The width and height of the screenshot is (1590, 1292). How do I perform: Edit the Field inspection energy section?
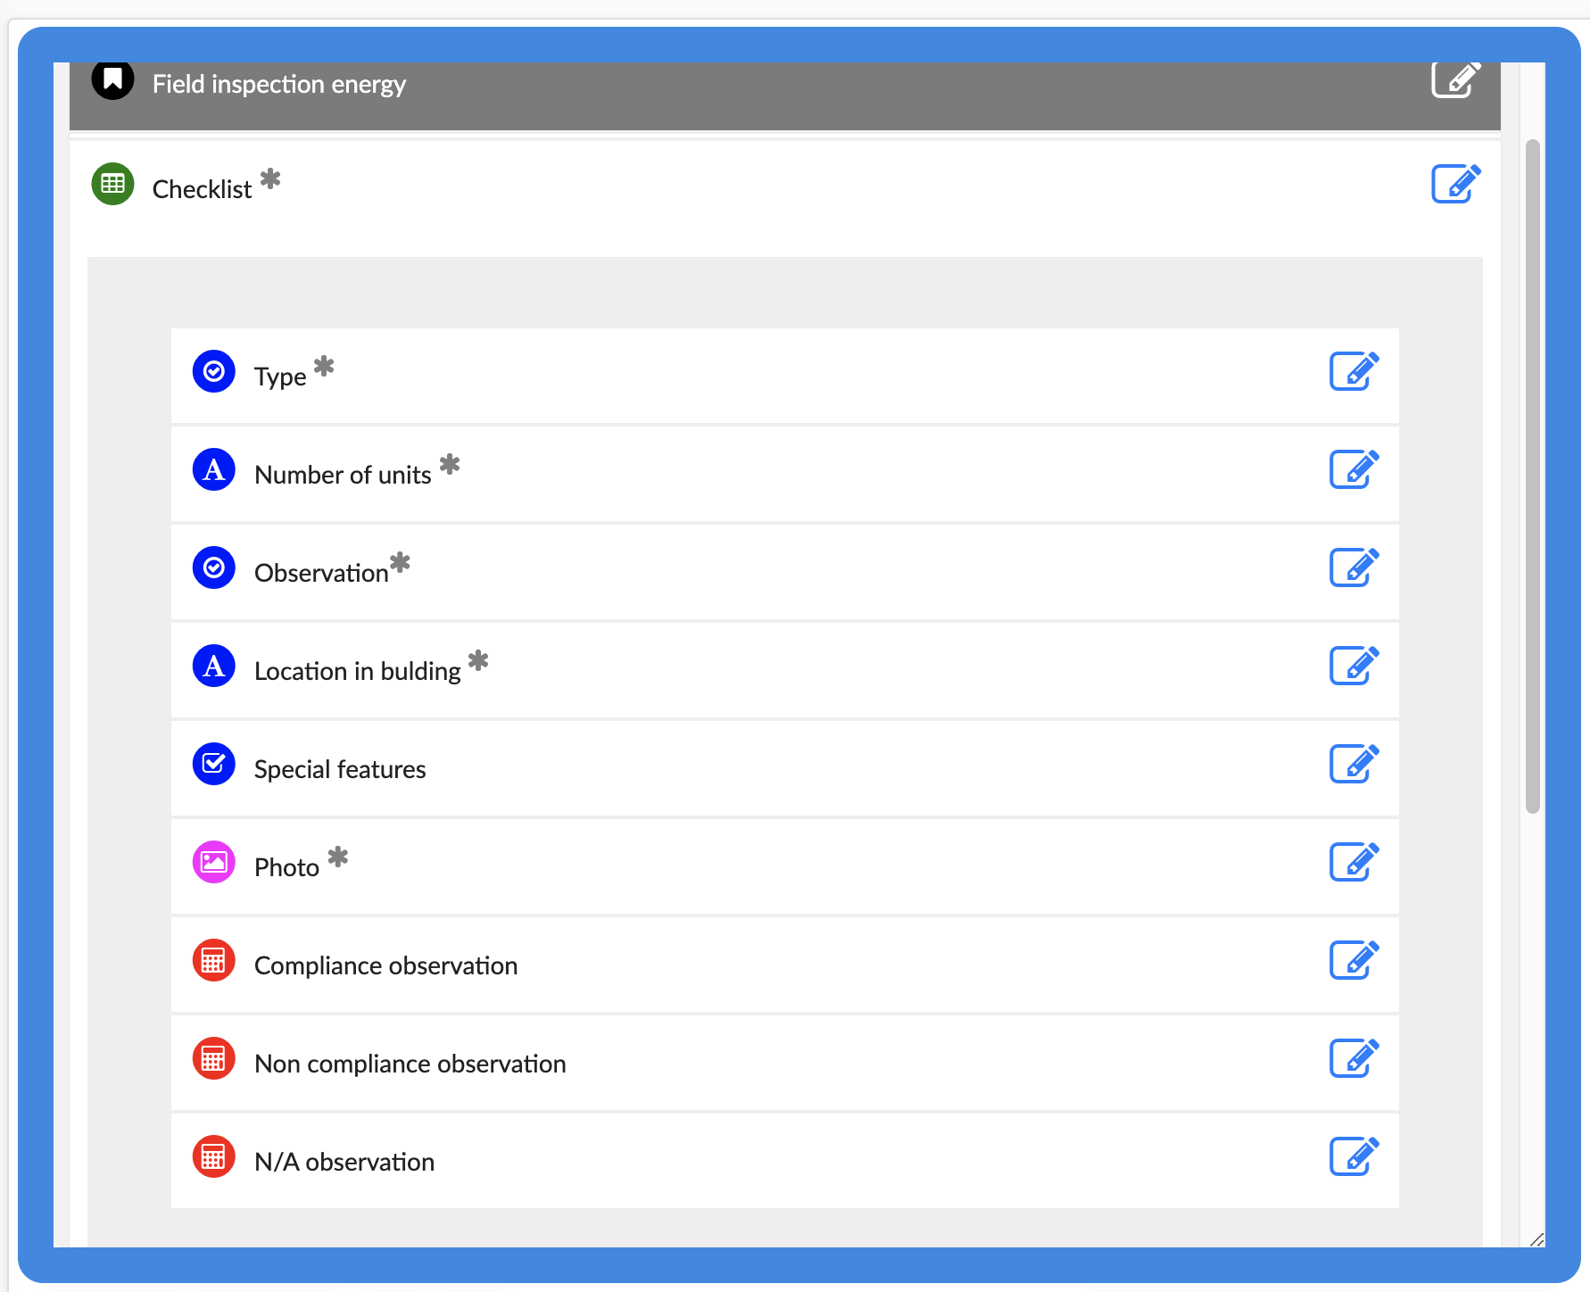tap(1454, 80)
